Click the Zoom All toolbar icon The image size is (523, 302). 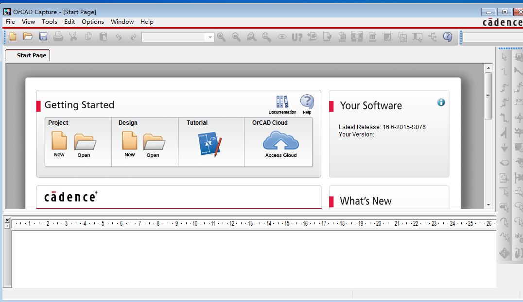[266, 37]
